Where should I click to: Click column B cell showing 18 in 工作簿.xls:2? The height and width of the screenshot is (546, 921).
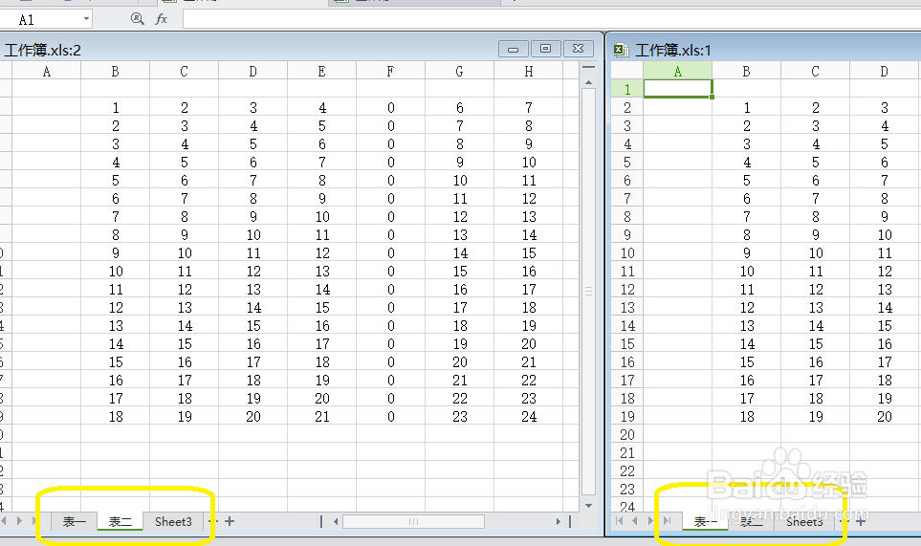coord(115,416)
